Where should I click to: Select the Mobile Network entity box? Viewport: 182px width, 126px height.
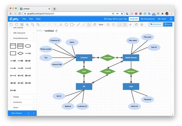[131, 58]
